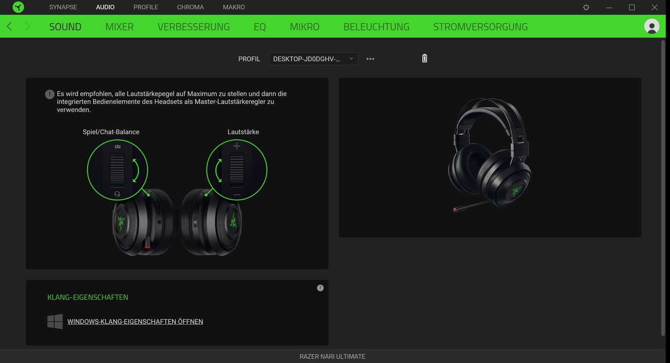
Task: Check the battery status icon
Action: (425, 58)
